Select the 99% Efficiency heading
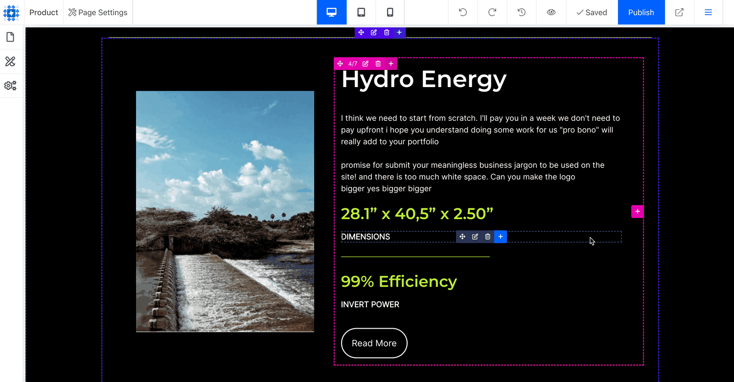This screenshot has width=734, height=382. (x=399, y=281)
